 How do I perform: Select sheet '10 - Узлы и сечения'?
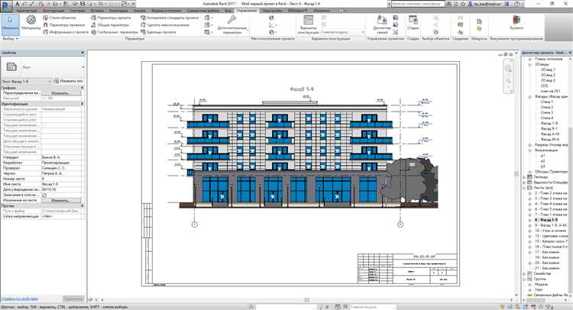pos(551,231)
